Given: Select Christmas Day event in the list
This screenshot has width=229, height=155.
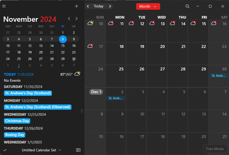Looking at the screenshot, I should click(17, 121).
